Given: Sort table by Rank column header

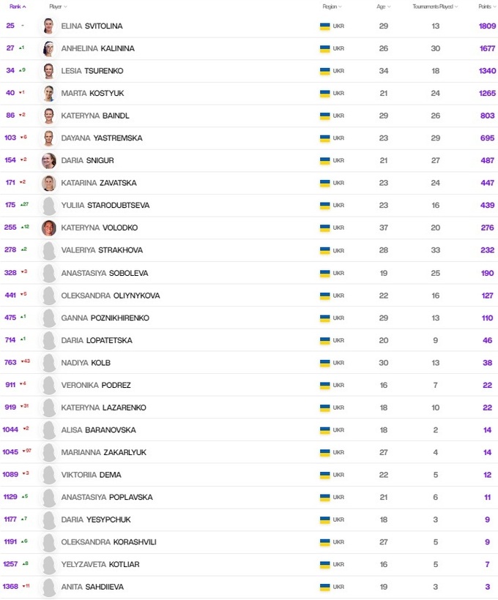Looking at the screenshot, I should (18, 7).
